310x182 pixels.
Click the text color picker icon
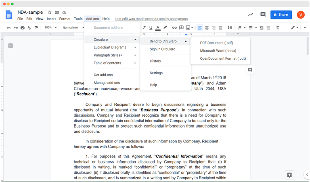coord(158,28)
